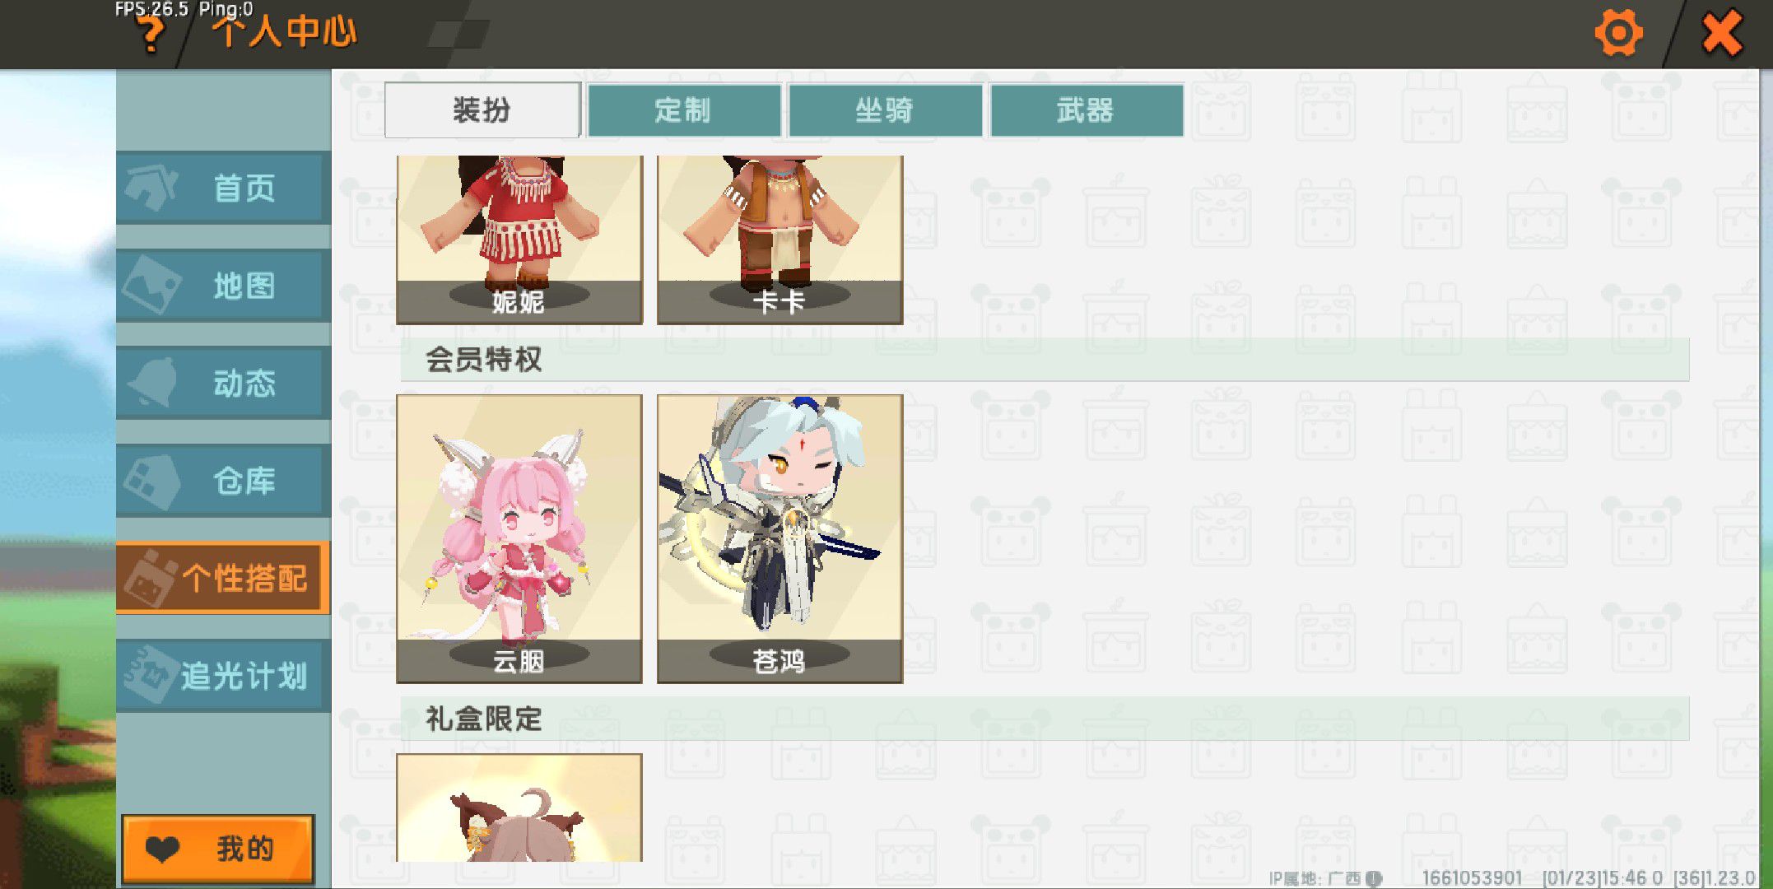
Task: Click the bell icon beside 动态
Action: [x=152, y=382]
